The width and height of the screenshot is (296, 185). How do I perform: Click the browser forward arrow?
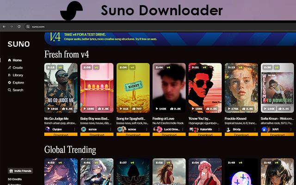coord(12,27)
